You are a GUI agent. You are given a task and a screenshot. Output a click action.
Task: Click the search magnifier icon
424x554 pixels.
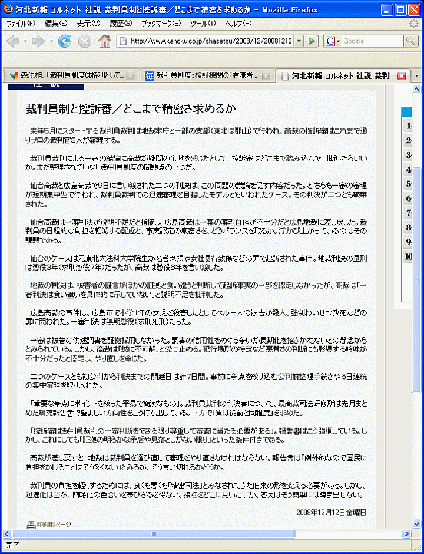tap(410, 41)
